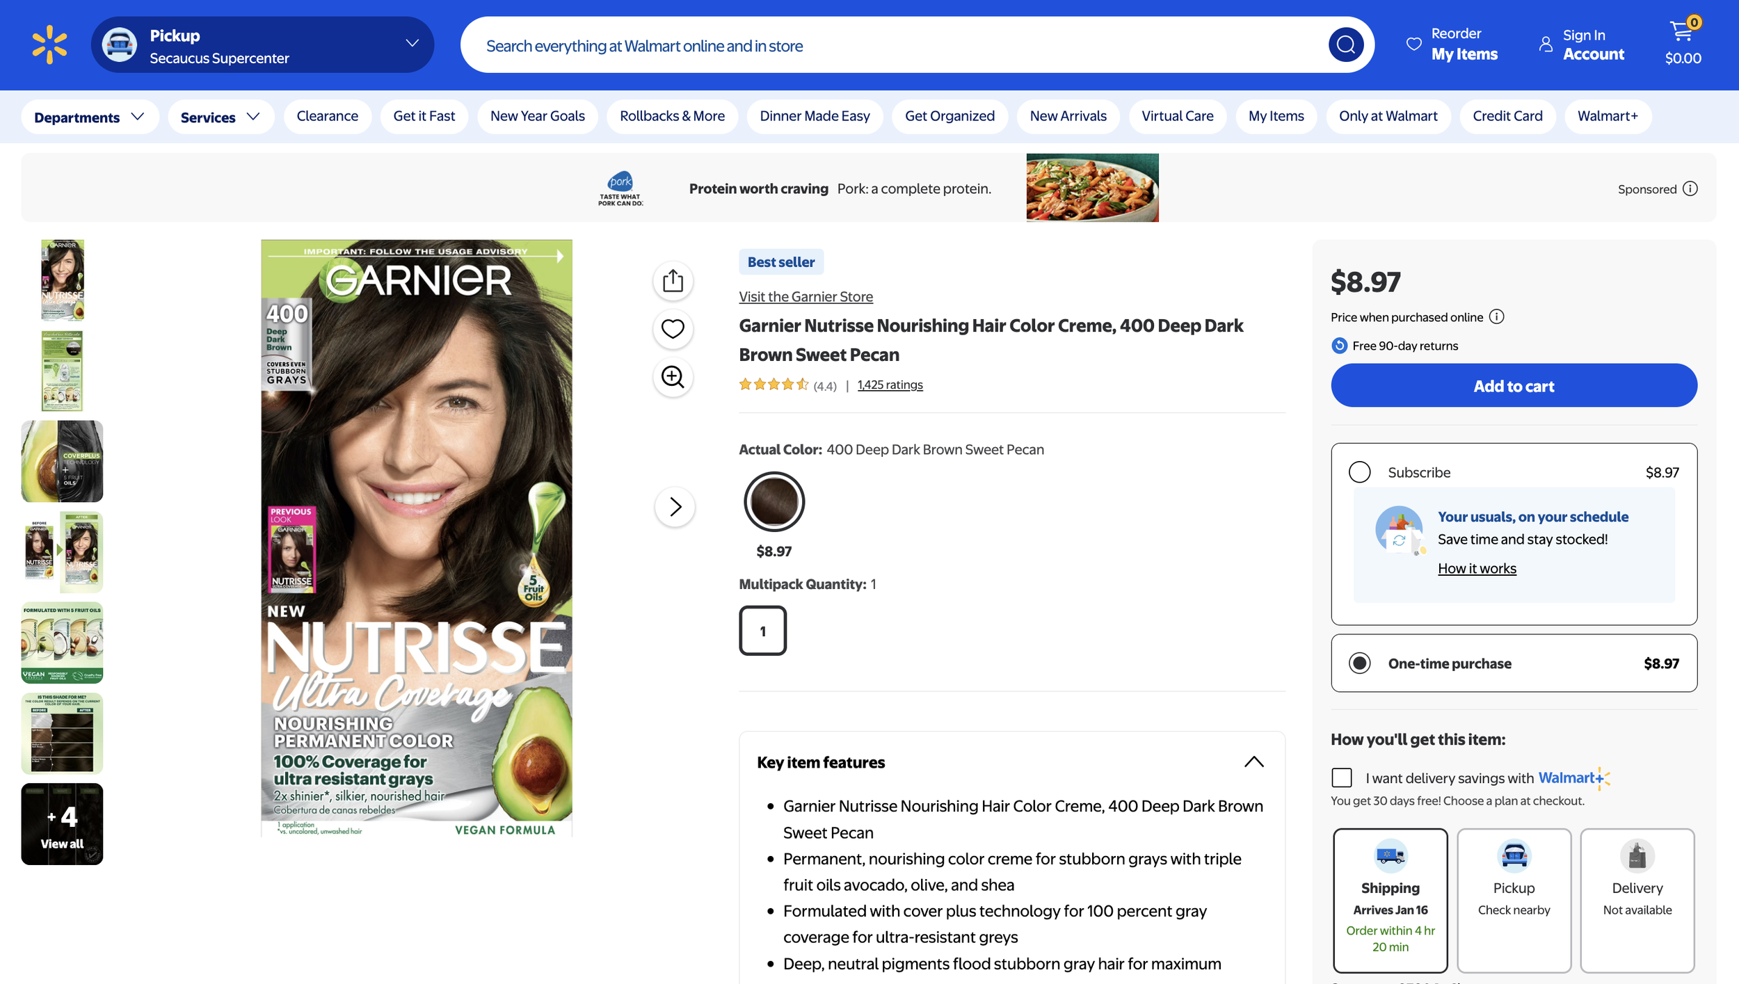Click info icon beside Price when purchased online
Viewport: 1739px width, 984px height.
point(1497,317)
